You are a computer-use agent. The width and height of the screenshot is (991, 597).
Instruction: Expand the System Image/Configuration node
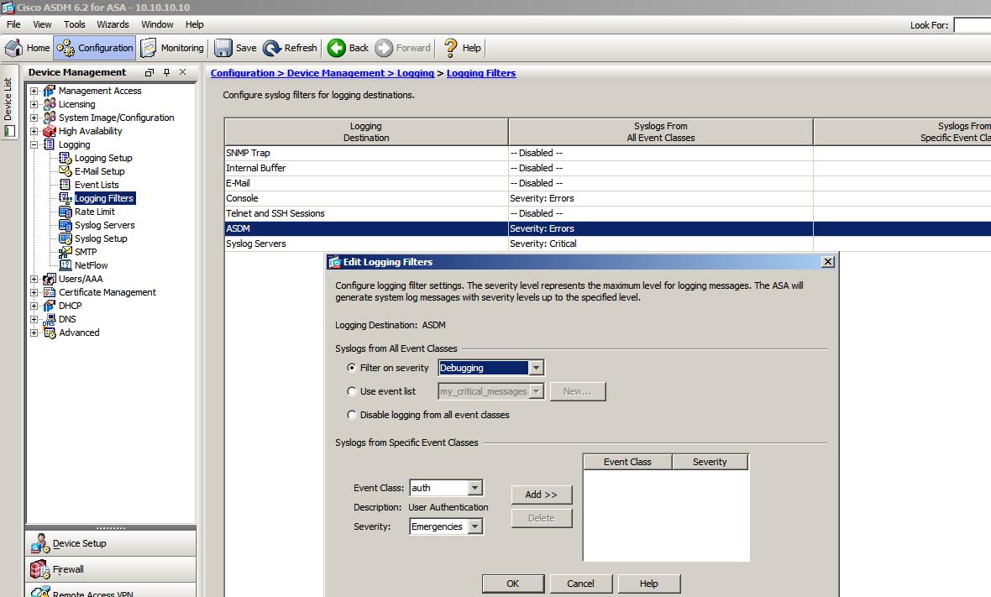click(x=34, y=118)
